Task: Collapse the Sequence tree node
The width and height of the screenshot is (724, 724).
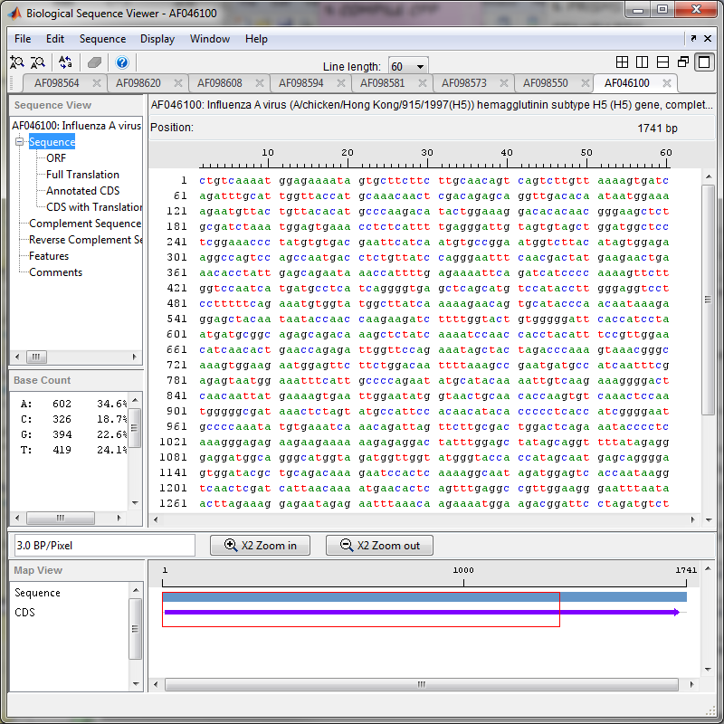Action: (20, 142)
